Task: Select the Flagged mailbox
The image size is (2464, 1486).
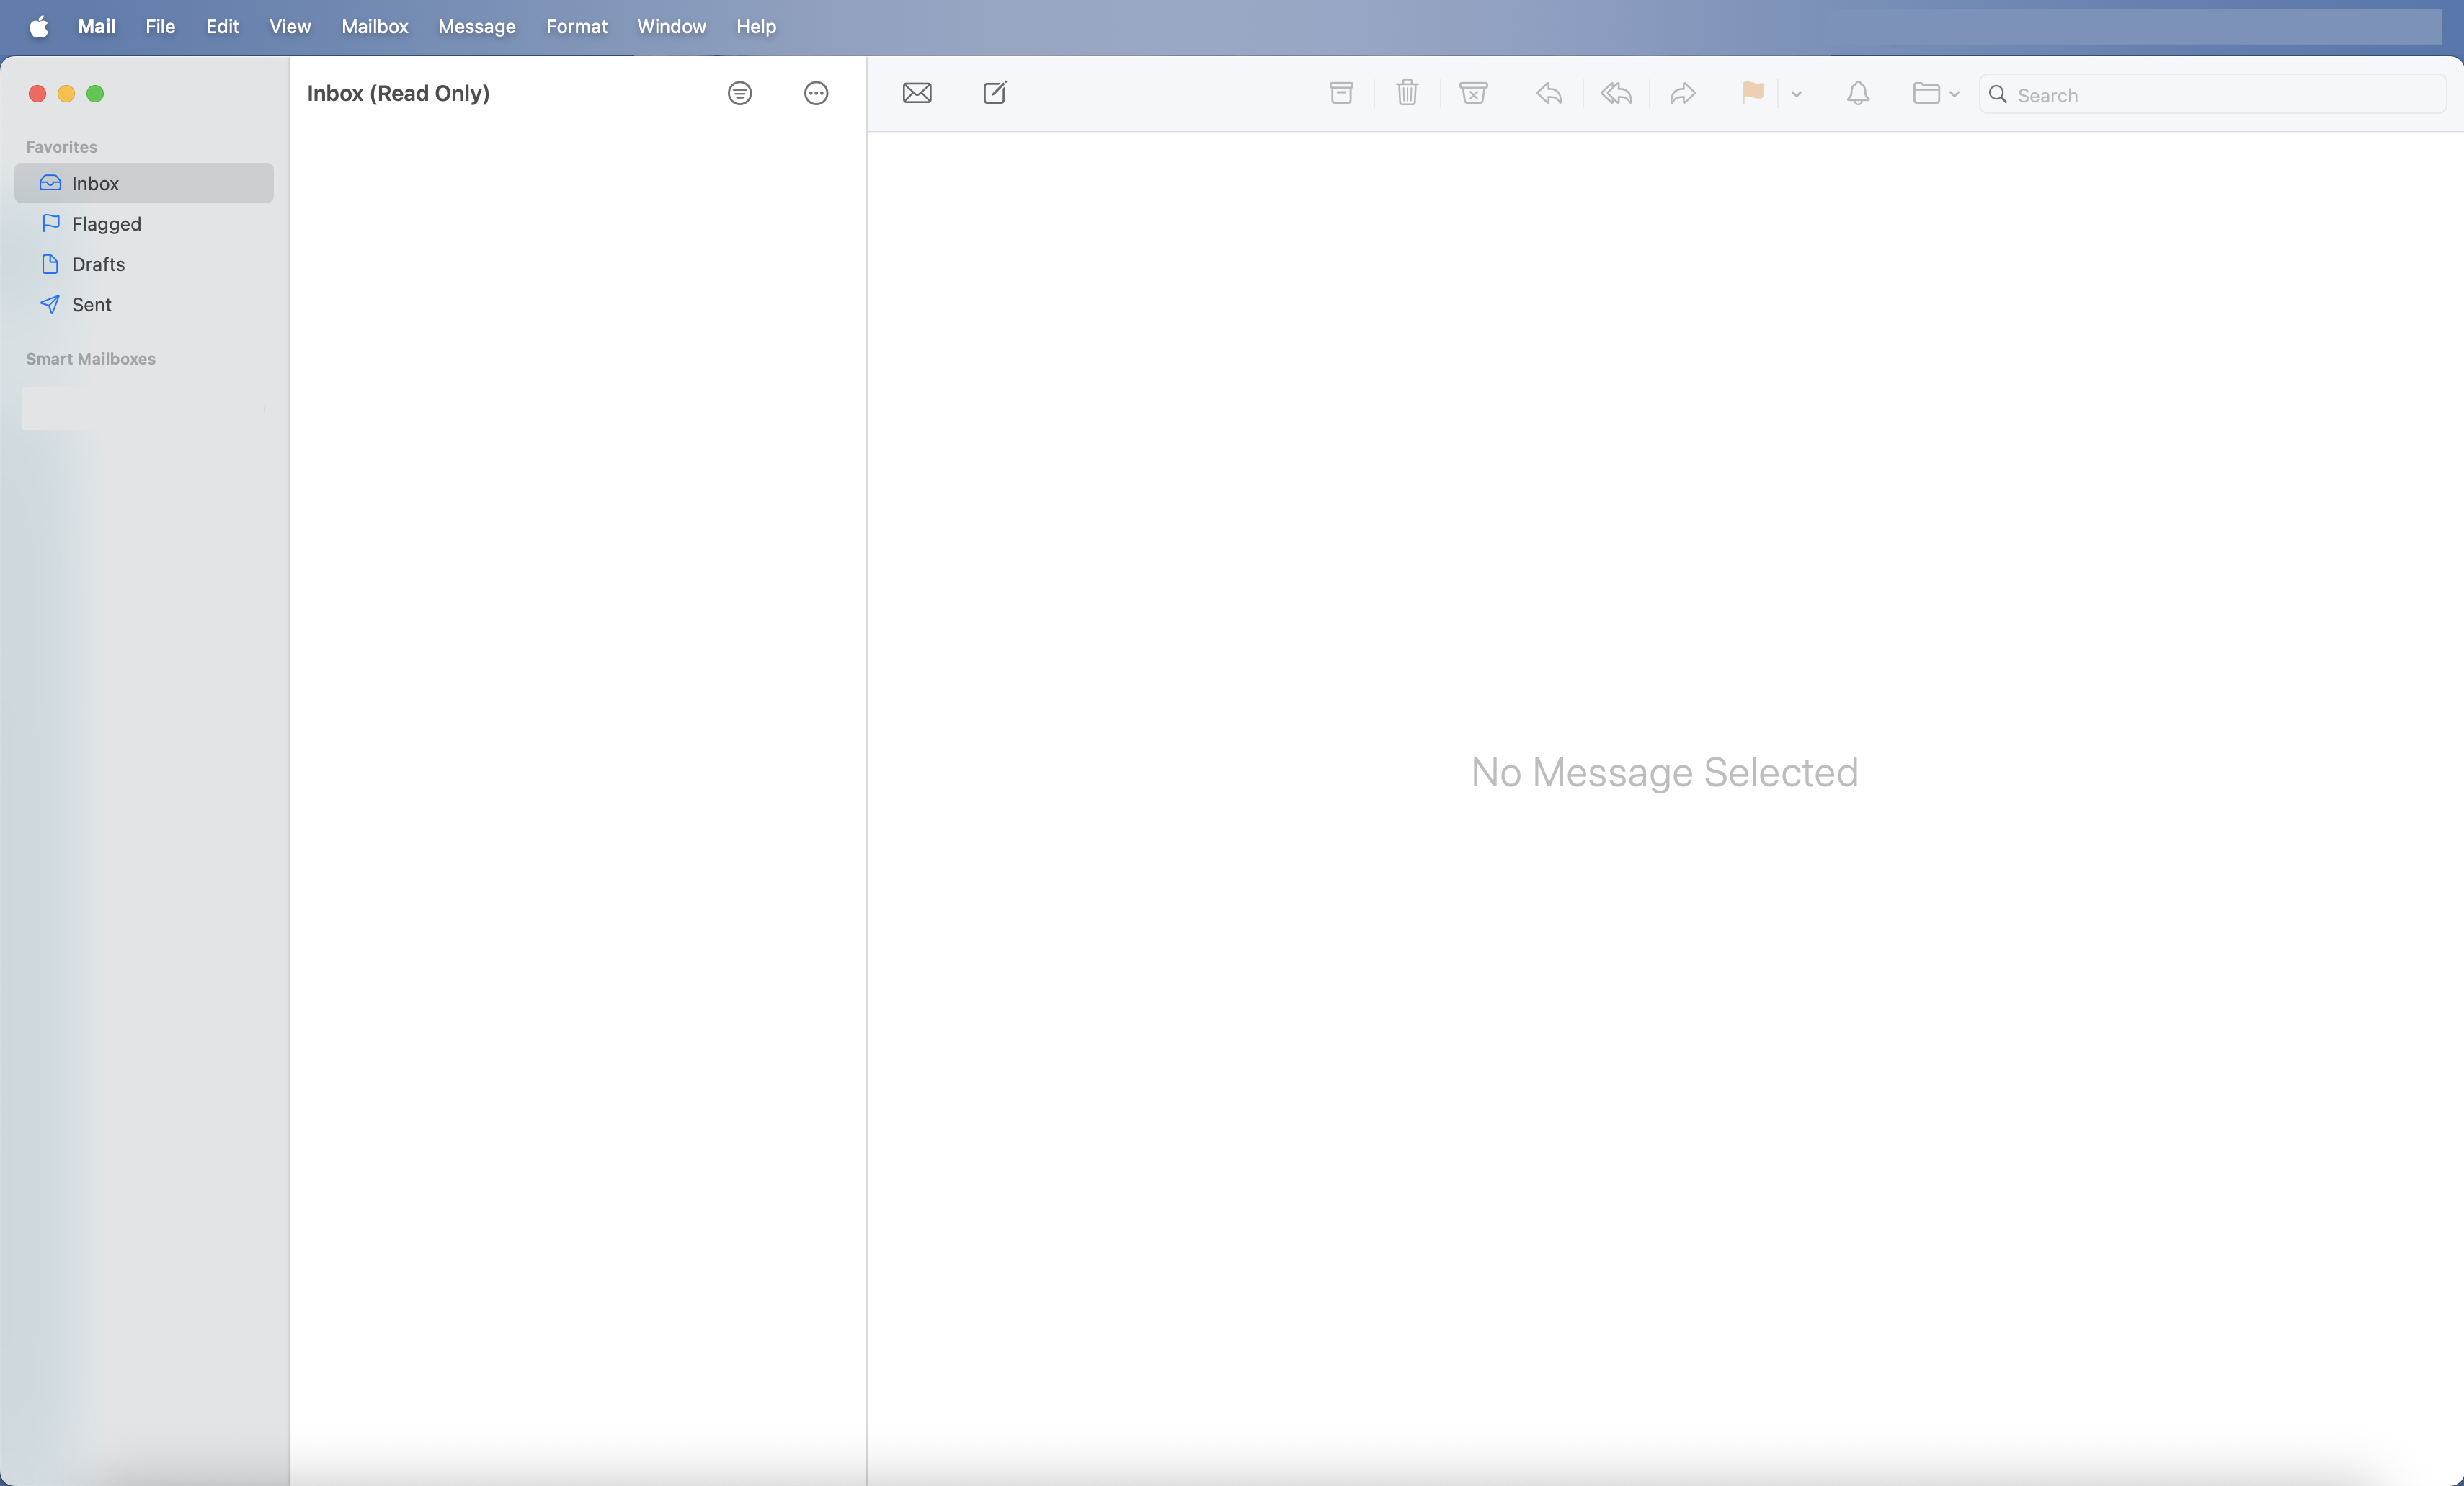Action: tap(144, 224)
